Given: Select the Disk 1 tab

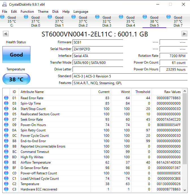Looking at the screenshot, I should click(x=59, y=21).
